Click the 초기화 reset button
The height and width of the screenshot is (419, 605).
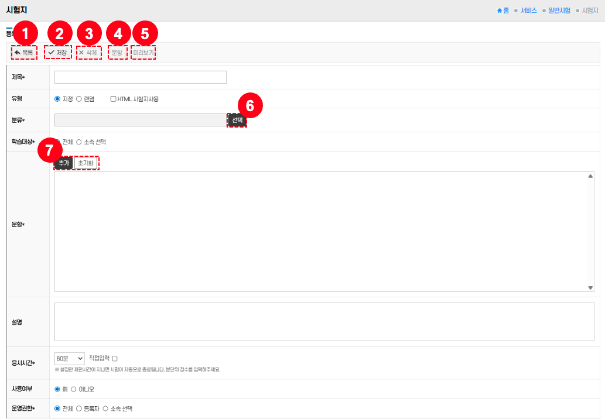tap(86, 163)
